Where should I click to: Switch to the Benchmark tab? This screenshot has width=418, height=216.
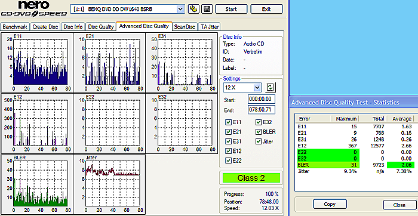tap(15, 27)
